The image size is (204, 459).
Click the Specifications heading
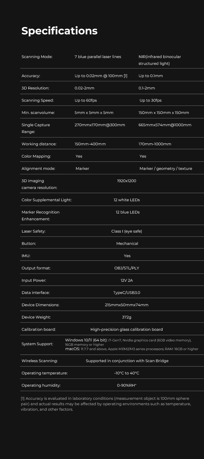coord(59,31)
